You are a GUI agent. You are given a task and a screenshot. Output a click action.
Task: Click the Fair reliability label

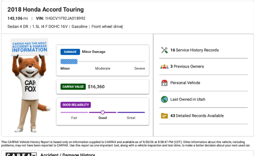pyautogui.click(x=74, y=118)
